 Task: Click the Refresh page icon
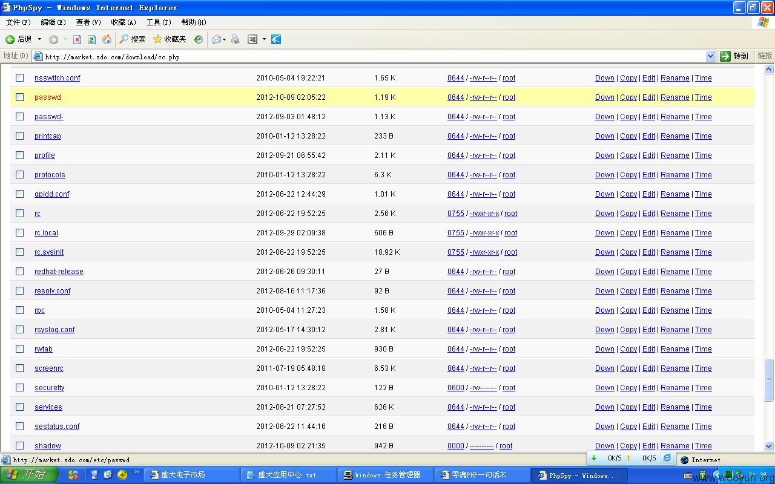(x=91, y=39)
